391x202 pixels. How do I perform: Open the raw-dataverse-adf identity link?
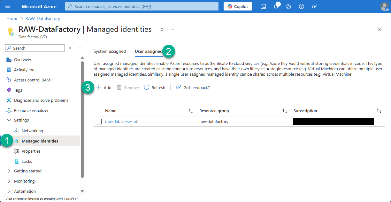coord(122,122)
